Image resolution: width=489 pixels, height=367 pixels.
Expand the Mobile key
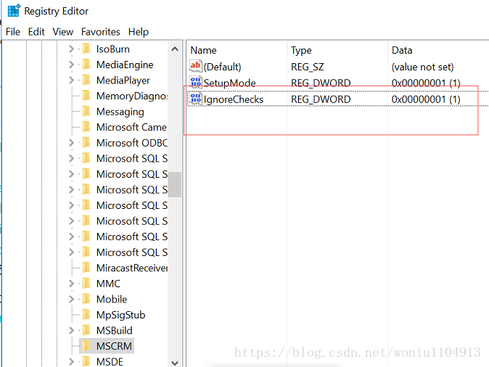click(71, 299)
